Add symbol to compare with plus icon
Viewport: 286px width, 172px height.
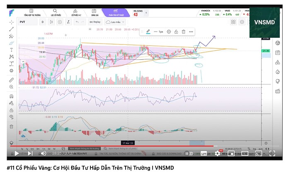click(x=60, y=22)
